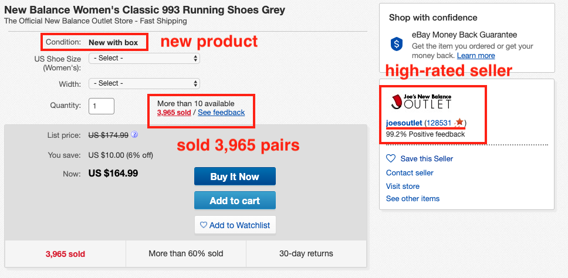Click the heart icon in Add to Watchlist
This screenshot has height=278, width=568.
[204, 225]
